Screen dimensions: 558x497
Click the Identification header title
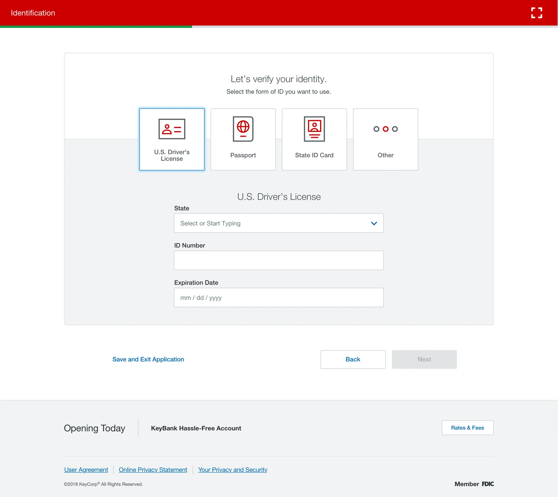tap(33, 13)
